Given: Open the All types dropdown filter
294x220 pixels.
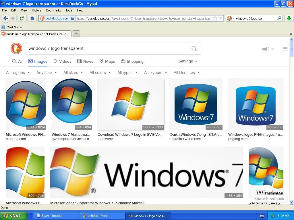Looking at the screenshot, I should click(x=127, y=72).
